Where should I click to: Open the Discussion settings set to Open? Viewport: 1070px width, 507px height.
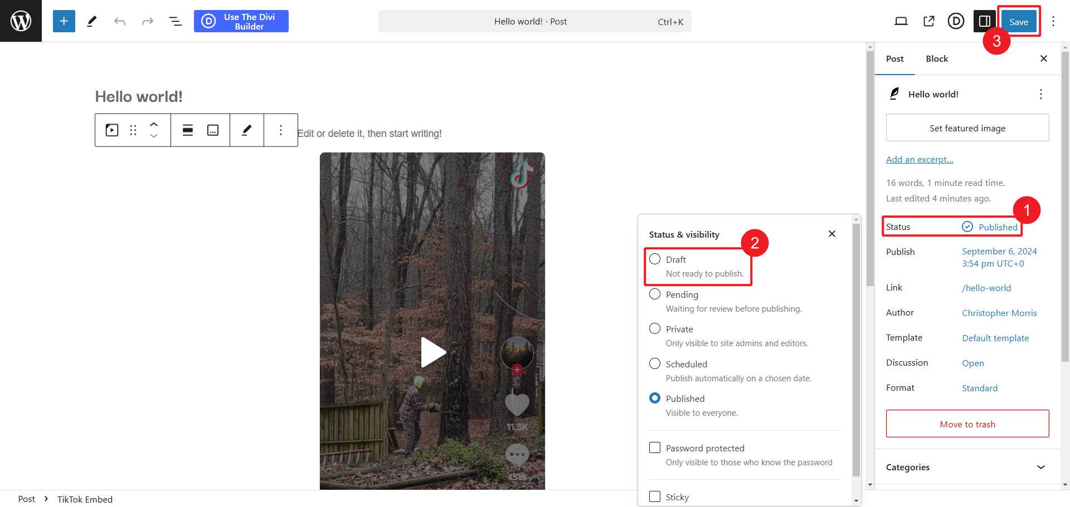click(973, 363)
